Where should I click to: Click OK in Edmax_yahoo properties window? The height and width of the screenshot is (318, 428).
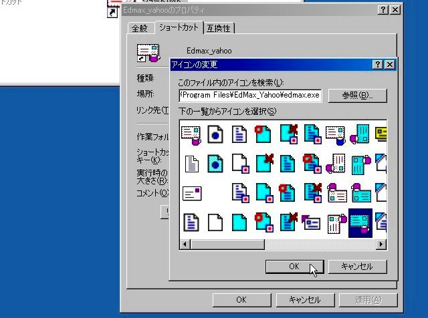242,300
